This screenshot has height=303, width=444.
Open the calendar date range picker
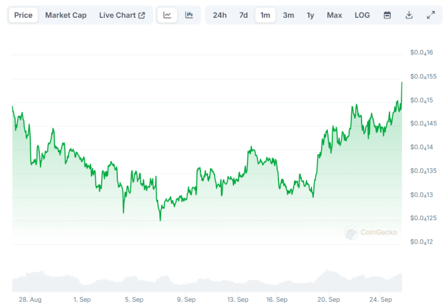(x=388, y=15)
